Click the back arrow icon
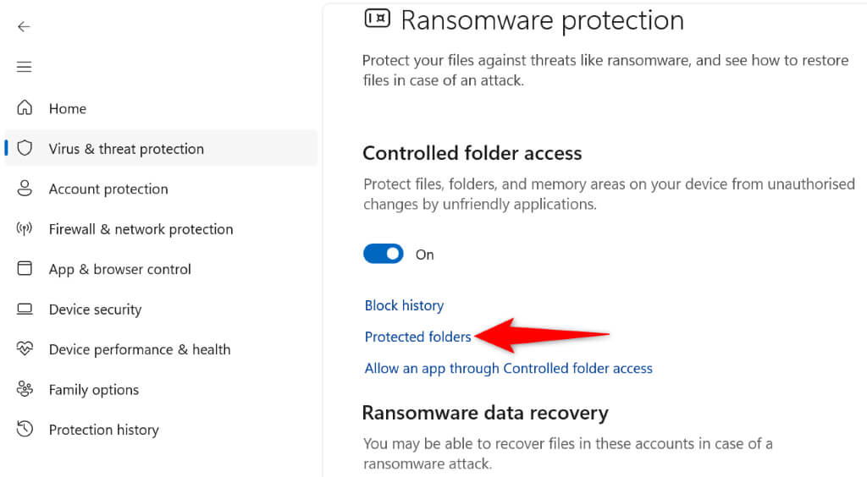The image size is (867, 477). pos(24,26)
